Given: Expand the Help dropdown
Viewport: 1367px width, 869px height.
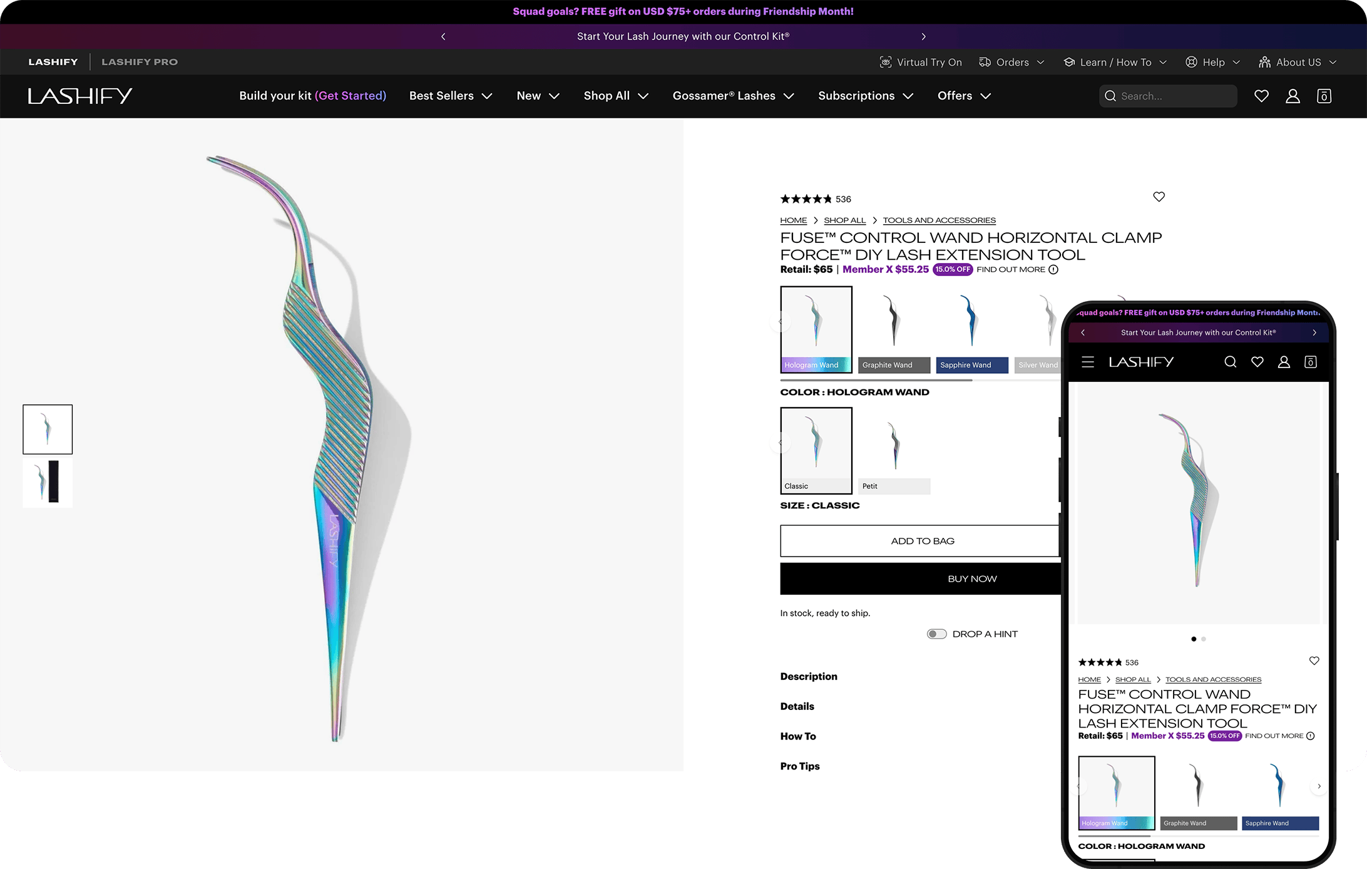Looking at the screenshot, I should coord(1212,62).
